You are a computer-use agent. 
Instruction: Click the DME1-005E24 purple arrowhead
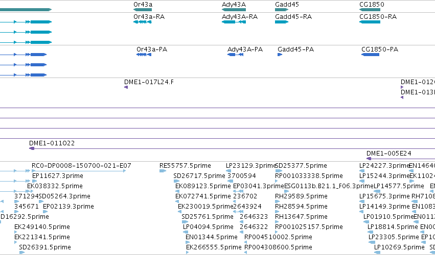(x=369, y=159)
